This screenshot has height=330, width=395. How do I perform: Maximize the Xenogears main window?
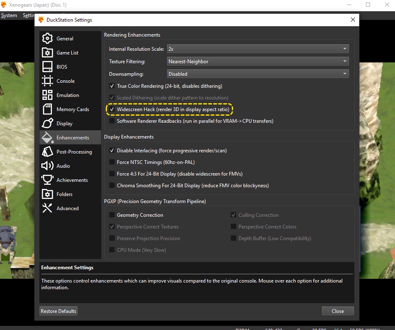pos(368,5)
